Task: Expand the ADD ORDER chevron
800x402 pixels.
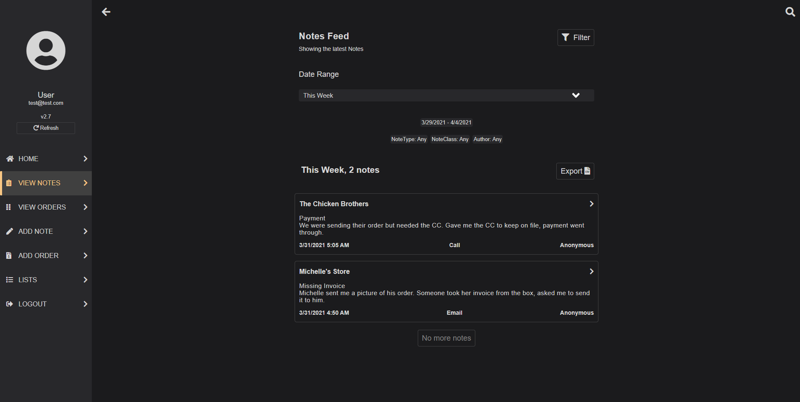Action: (x=85, y=255)
